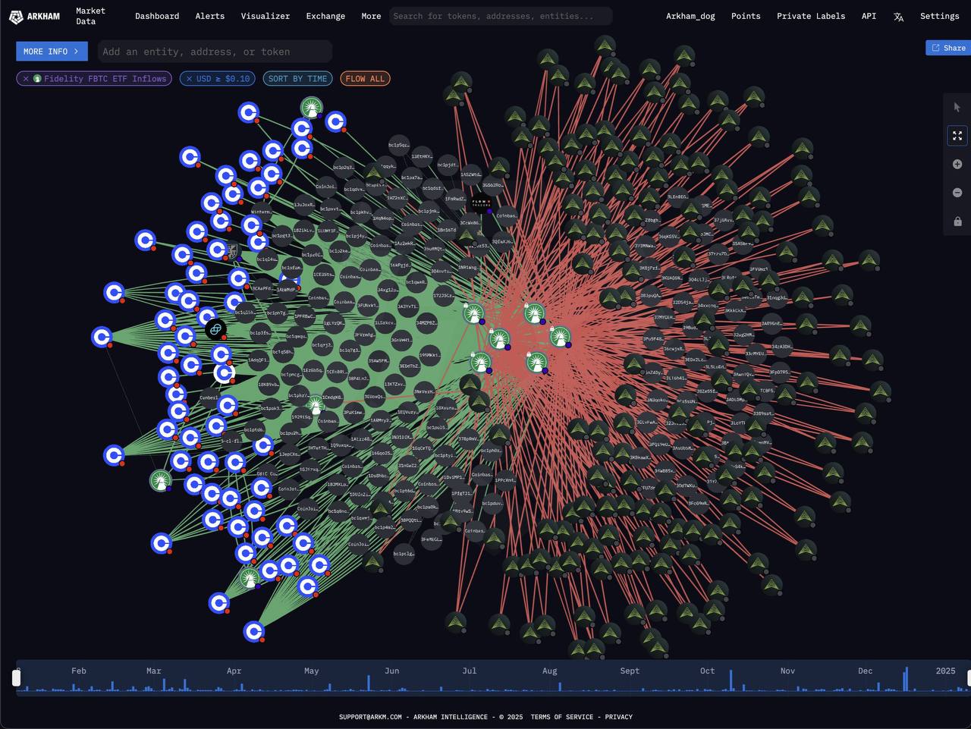
Task: Expand the MORE INFO panel
Action: pos(52,52)
